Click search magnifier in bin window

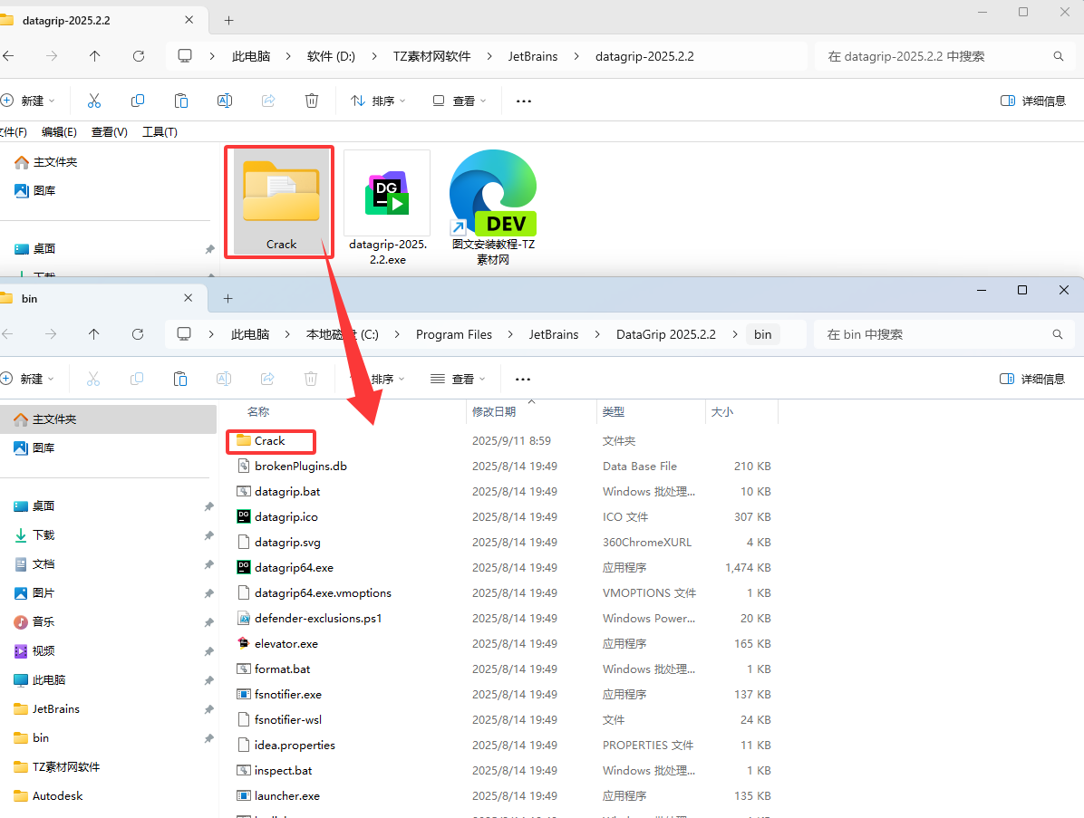pyautogui.click(x=1058, y=334)
